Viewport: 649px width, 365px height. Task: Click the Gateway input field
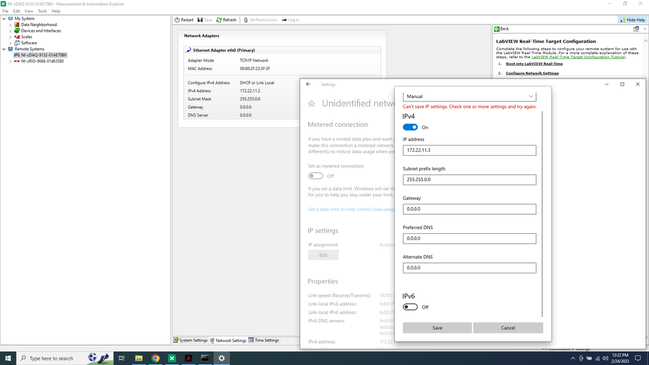469,209
